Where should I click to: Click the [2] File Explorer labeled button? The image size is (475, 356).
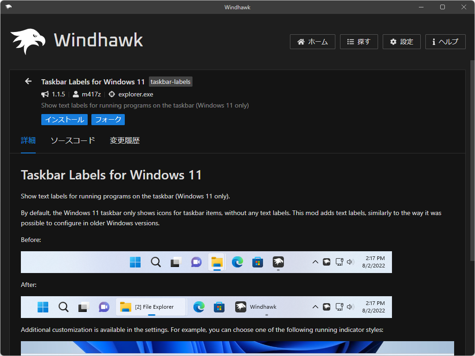(x=151, y=307)
